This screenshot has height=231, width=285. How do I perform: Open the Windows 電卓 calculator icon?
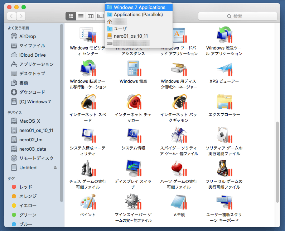pos(134,68)
